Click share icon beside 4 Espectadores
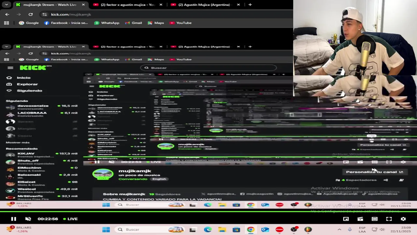 [386, 180]
